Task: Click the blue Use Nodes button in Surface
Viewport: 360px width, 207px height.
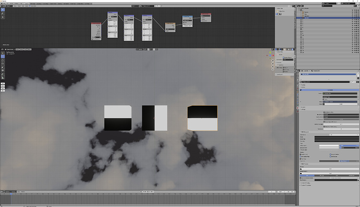Action: tap(329, 90)
